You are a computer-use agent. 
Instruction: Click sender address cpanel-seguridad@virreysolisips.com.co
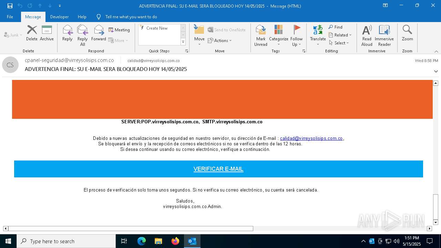[69, 60]
